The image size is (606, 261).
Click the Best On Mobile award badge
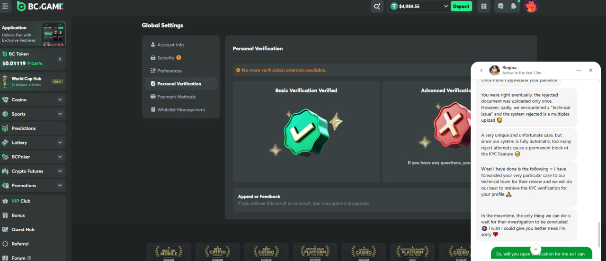point(169,252)
